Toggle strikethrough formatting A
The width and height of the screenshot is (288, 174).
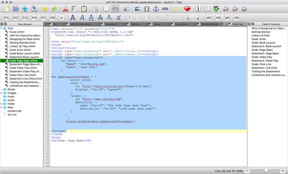point(100,18)
